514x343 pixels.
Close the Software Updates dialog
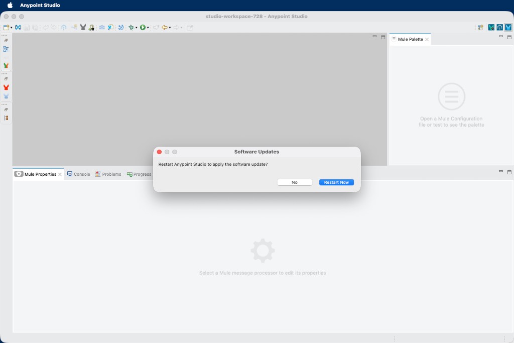[159, 152]
